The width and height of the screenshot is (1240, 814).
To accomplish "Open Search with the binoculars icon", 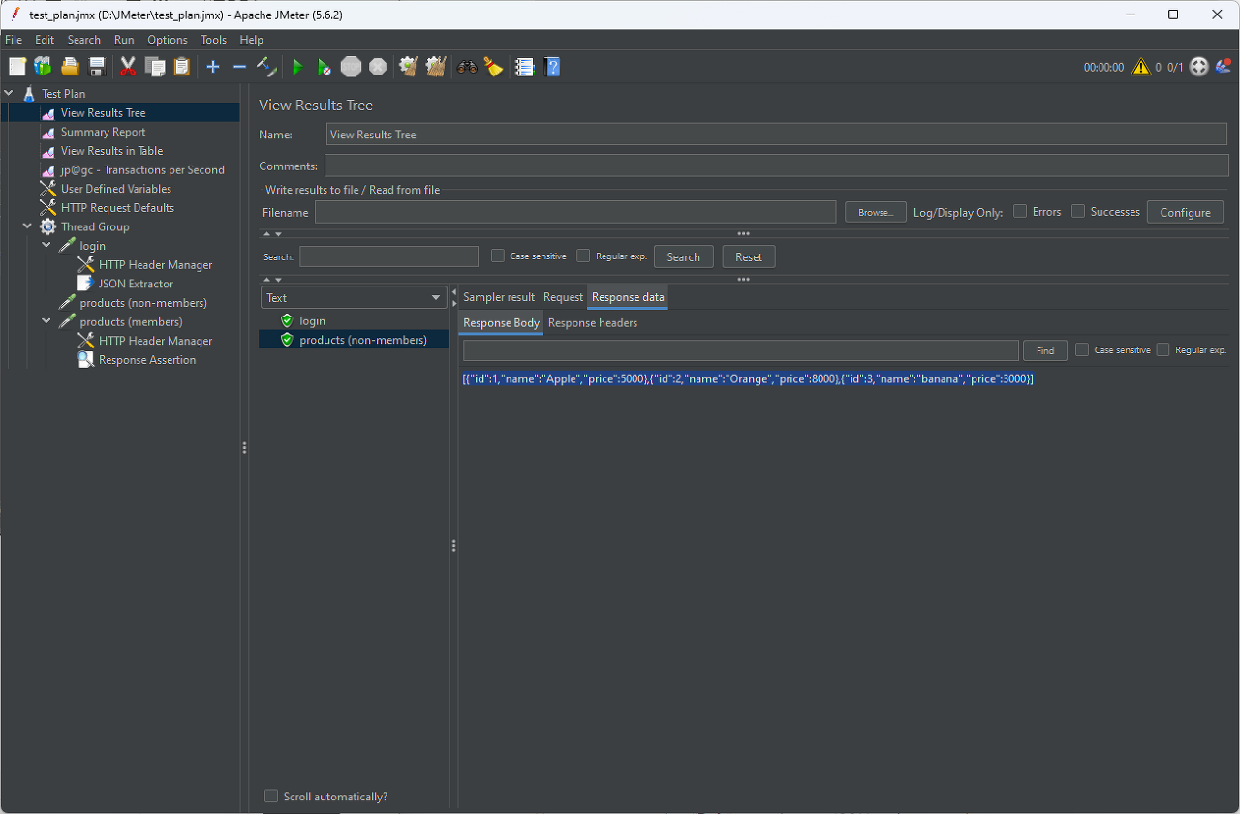I will coord(467,67).
